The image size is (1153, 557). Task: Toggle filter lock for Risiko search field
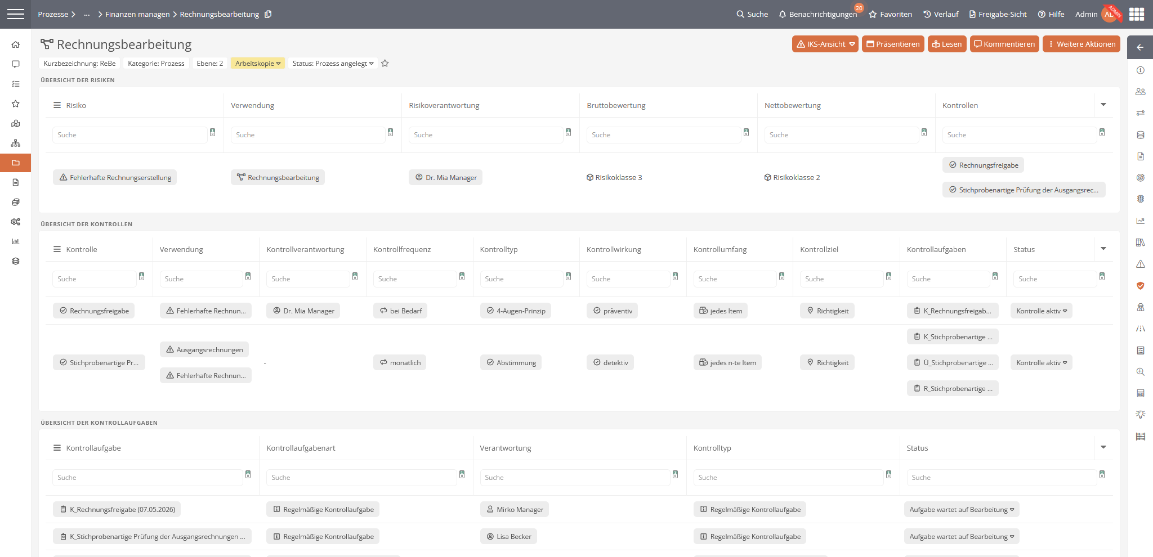pos(212,132)
